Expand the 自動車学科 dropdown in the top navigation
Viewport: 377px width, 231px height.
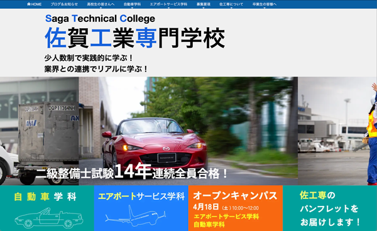coord(132,4)
